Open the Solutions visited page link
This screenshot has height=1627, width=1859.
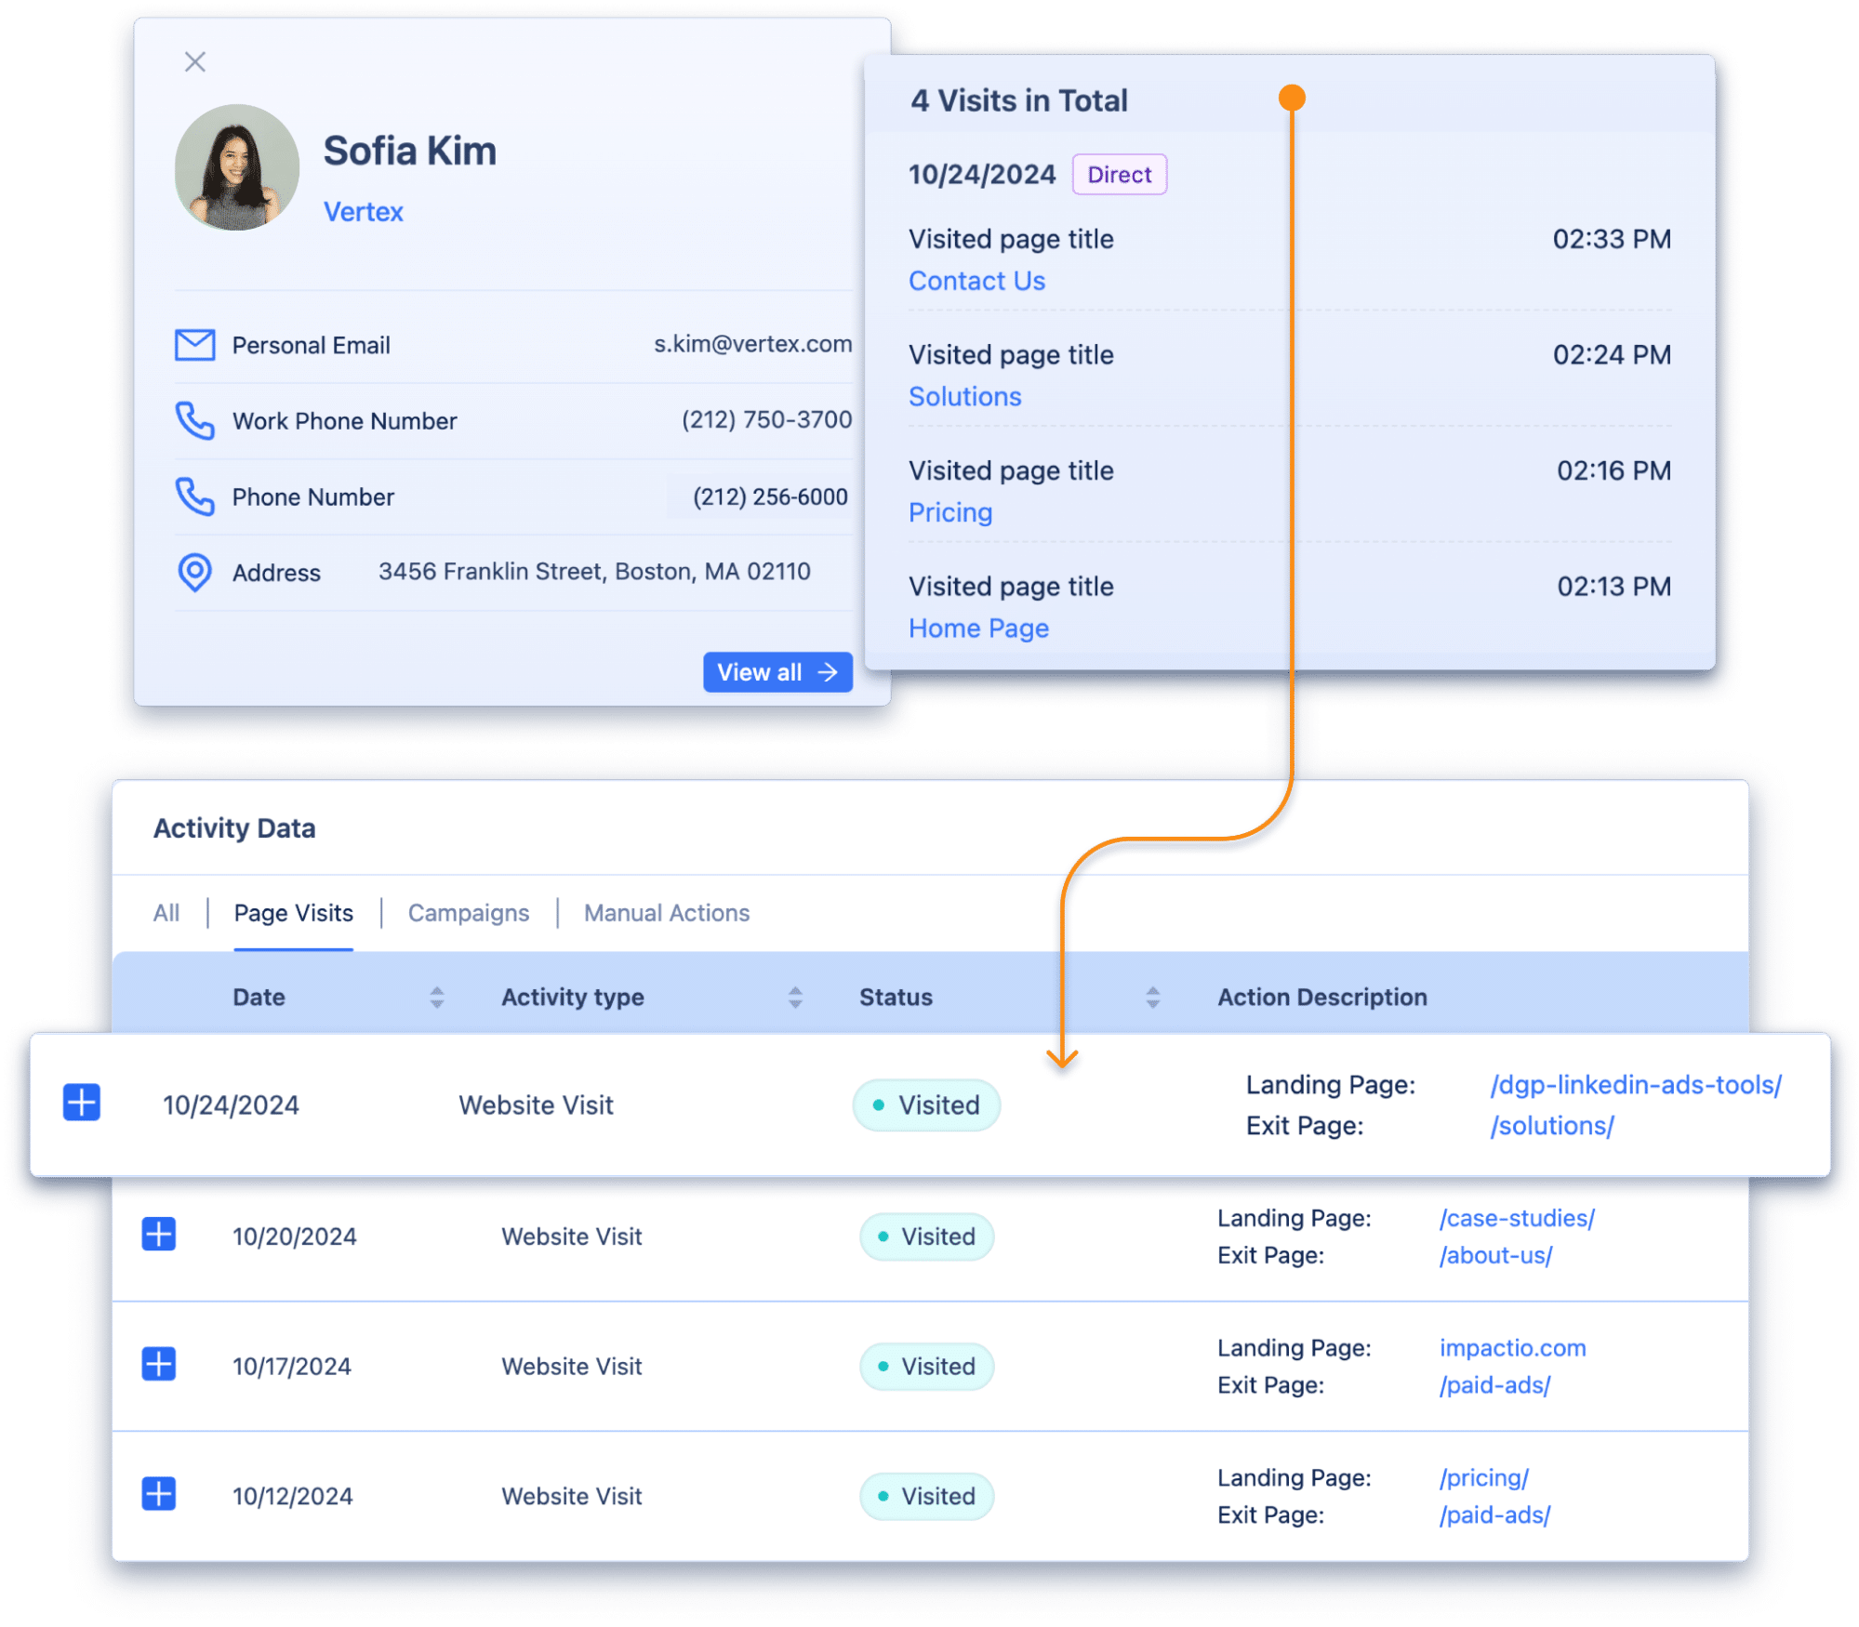pos(964,397)
